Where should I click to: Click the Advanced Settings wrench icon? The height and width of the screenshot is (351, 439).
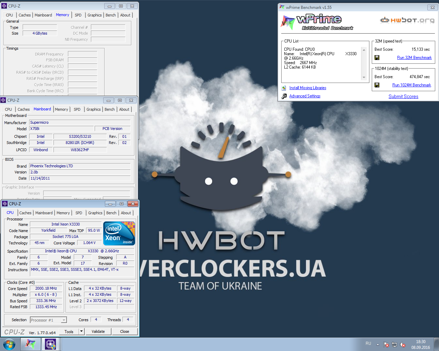pyautogui.click(x=284, y=96)
